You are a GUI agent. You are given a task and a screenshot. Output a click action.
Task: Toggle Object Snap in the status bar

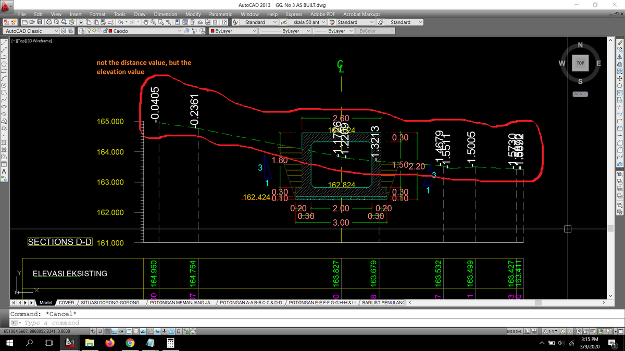point(129,331)
